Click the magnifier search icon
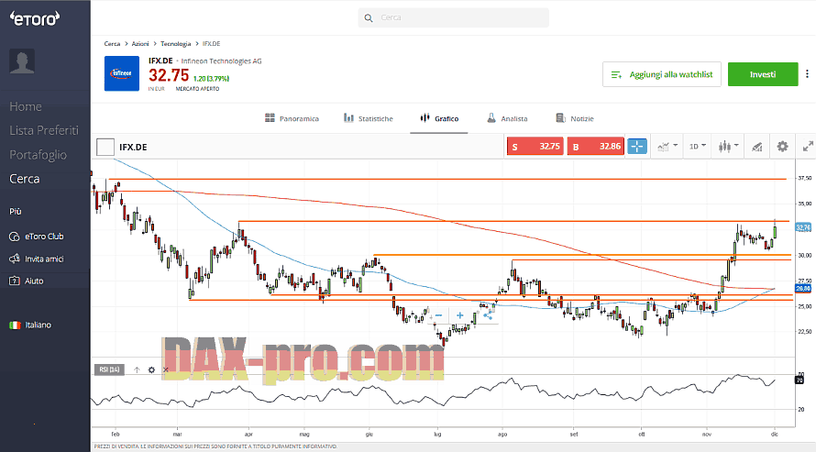 coord(369,17)
